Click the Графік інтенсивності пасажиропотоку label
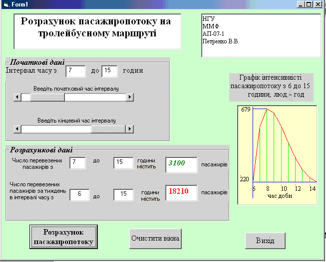The height and width of the screenshot is (262, 326). (x=271, y=87)
